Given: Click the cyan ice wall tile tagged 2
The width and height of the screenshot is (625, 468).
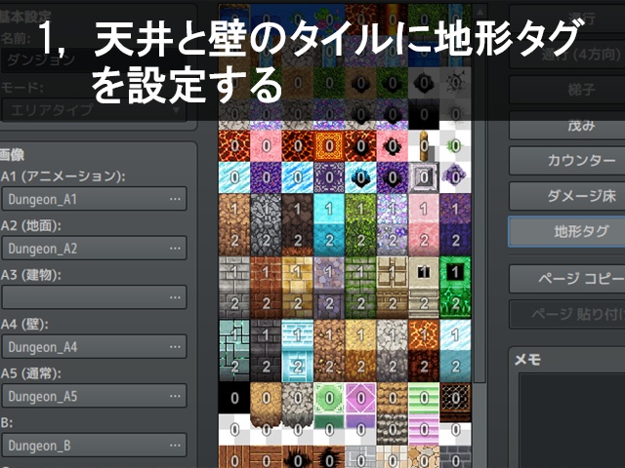Looking at the screenshot, I should tap(329, 241).
